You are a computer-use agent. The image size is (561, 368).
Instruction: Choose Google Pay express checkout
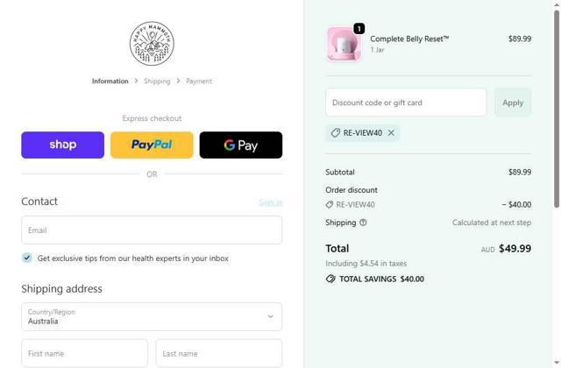[241, 145]
